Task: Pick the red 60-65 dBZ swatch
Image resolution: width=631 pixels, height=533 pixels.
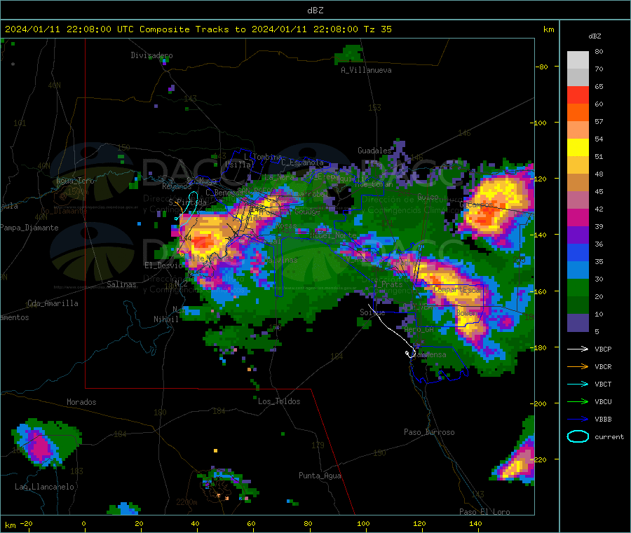Action: [x=578, y=95]
